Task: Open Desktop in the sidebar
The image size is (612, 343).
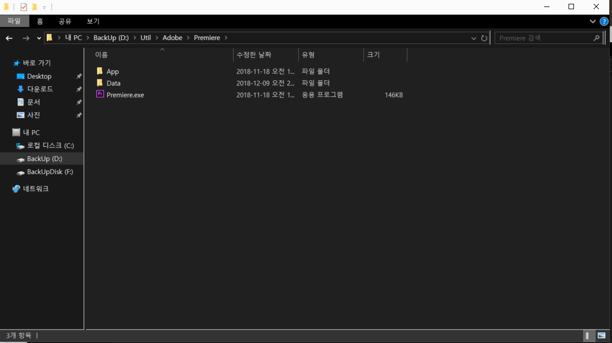Action: (39, 76)
